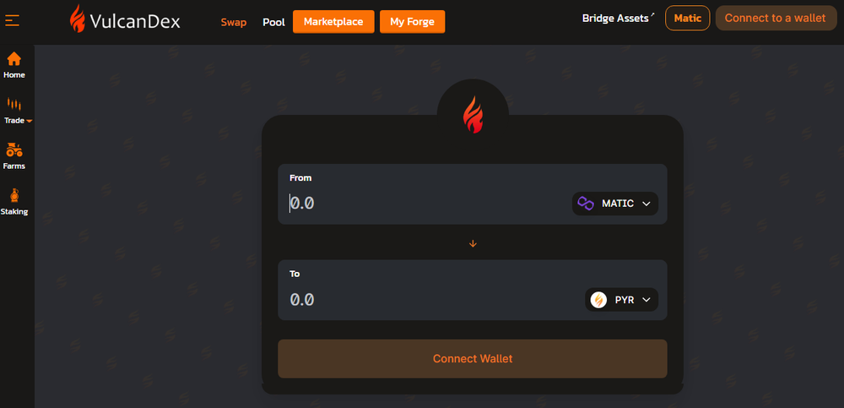
Task: Click the PYR token logo icon
Action: pyautogui.click(x=598, y=300)
